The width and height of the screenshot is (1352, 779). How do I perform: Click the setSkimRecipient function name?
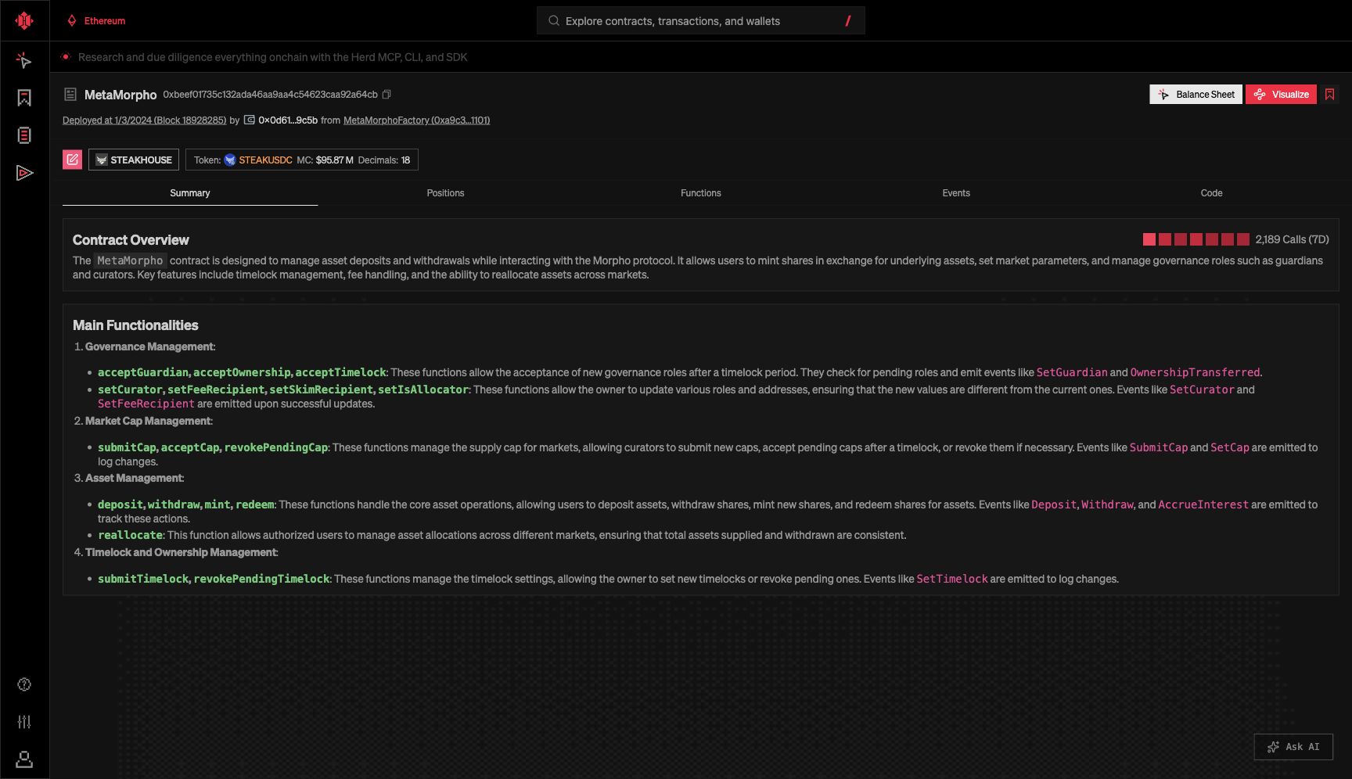pos(322,389)
